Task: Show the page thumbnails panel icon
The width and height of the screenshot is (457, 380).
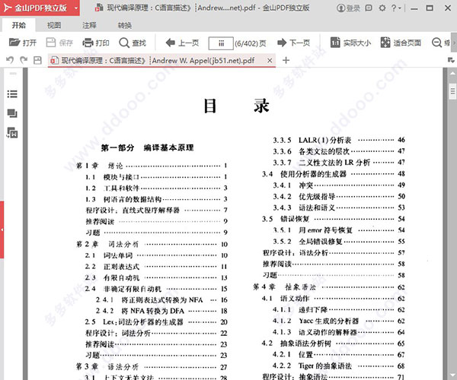Action: pos(12,113)
